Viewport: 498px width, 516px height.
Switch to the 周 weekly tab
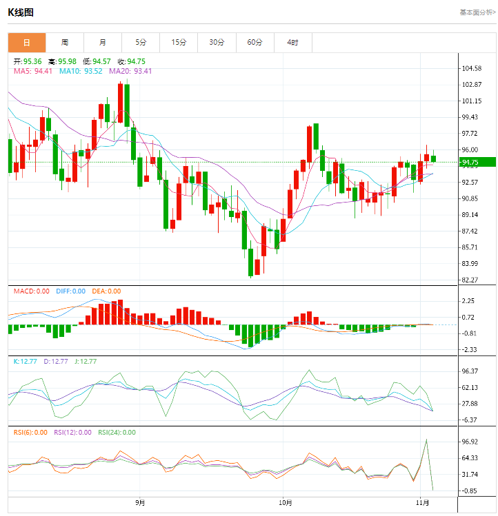click(65, 43)
